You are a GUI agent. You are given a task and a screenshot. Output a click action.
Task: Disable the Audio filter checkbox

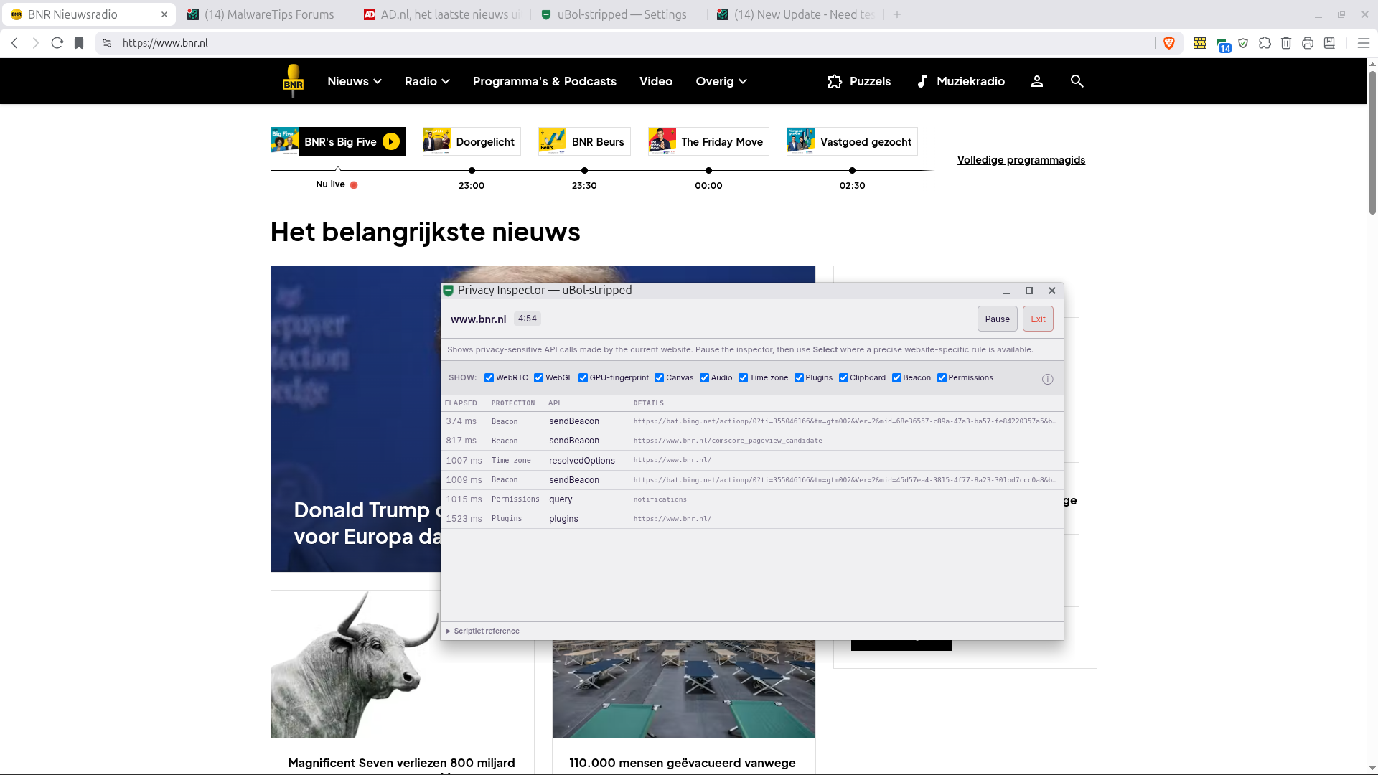[704, 378]
